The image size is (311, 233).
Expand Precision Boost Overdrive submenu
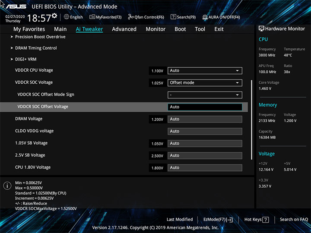(x=40, y=37)
